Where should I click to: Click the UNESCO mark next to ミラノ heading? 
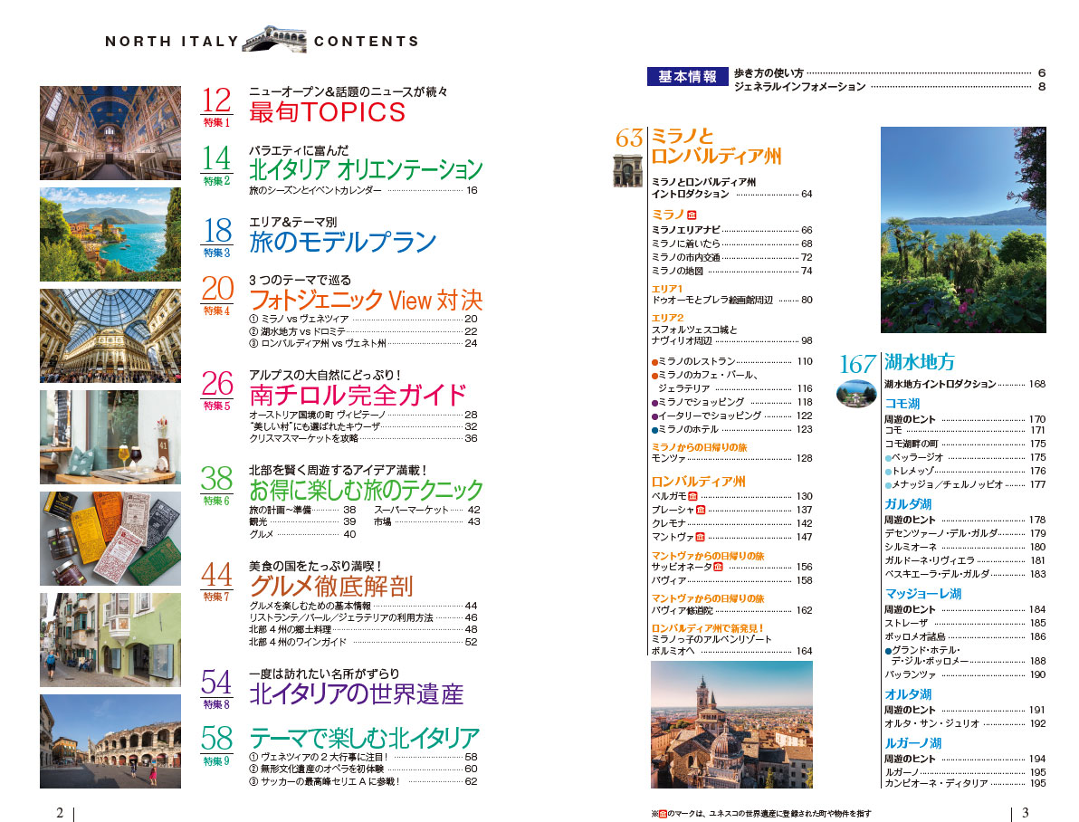pos(692,215)
